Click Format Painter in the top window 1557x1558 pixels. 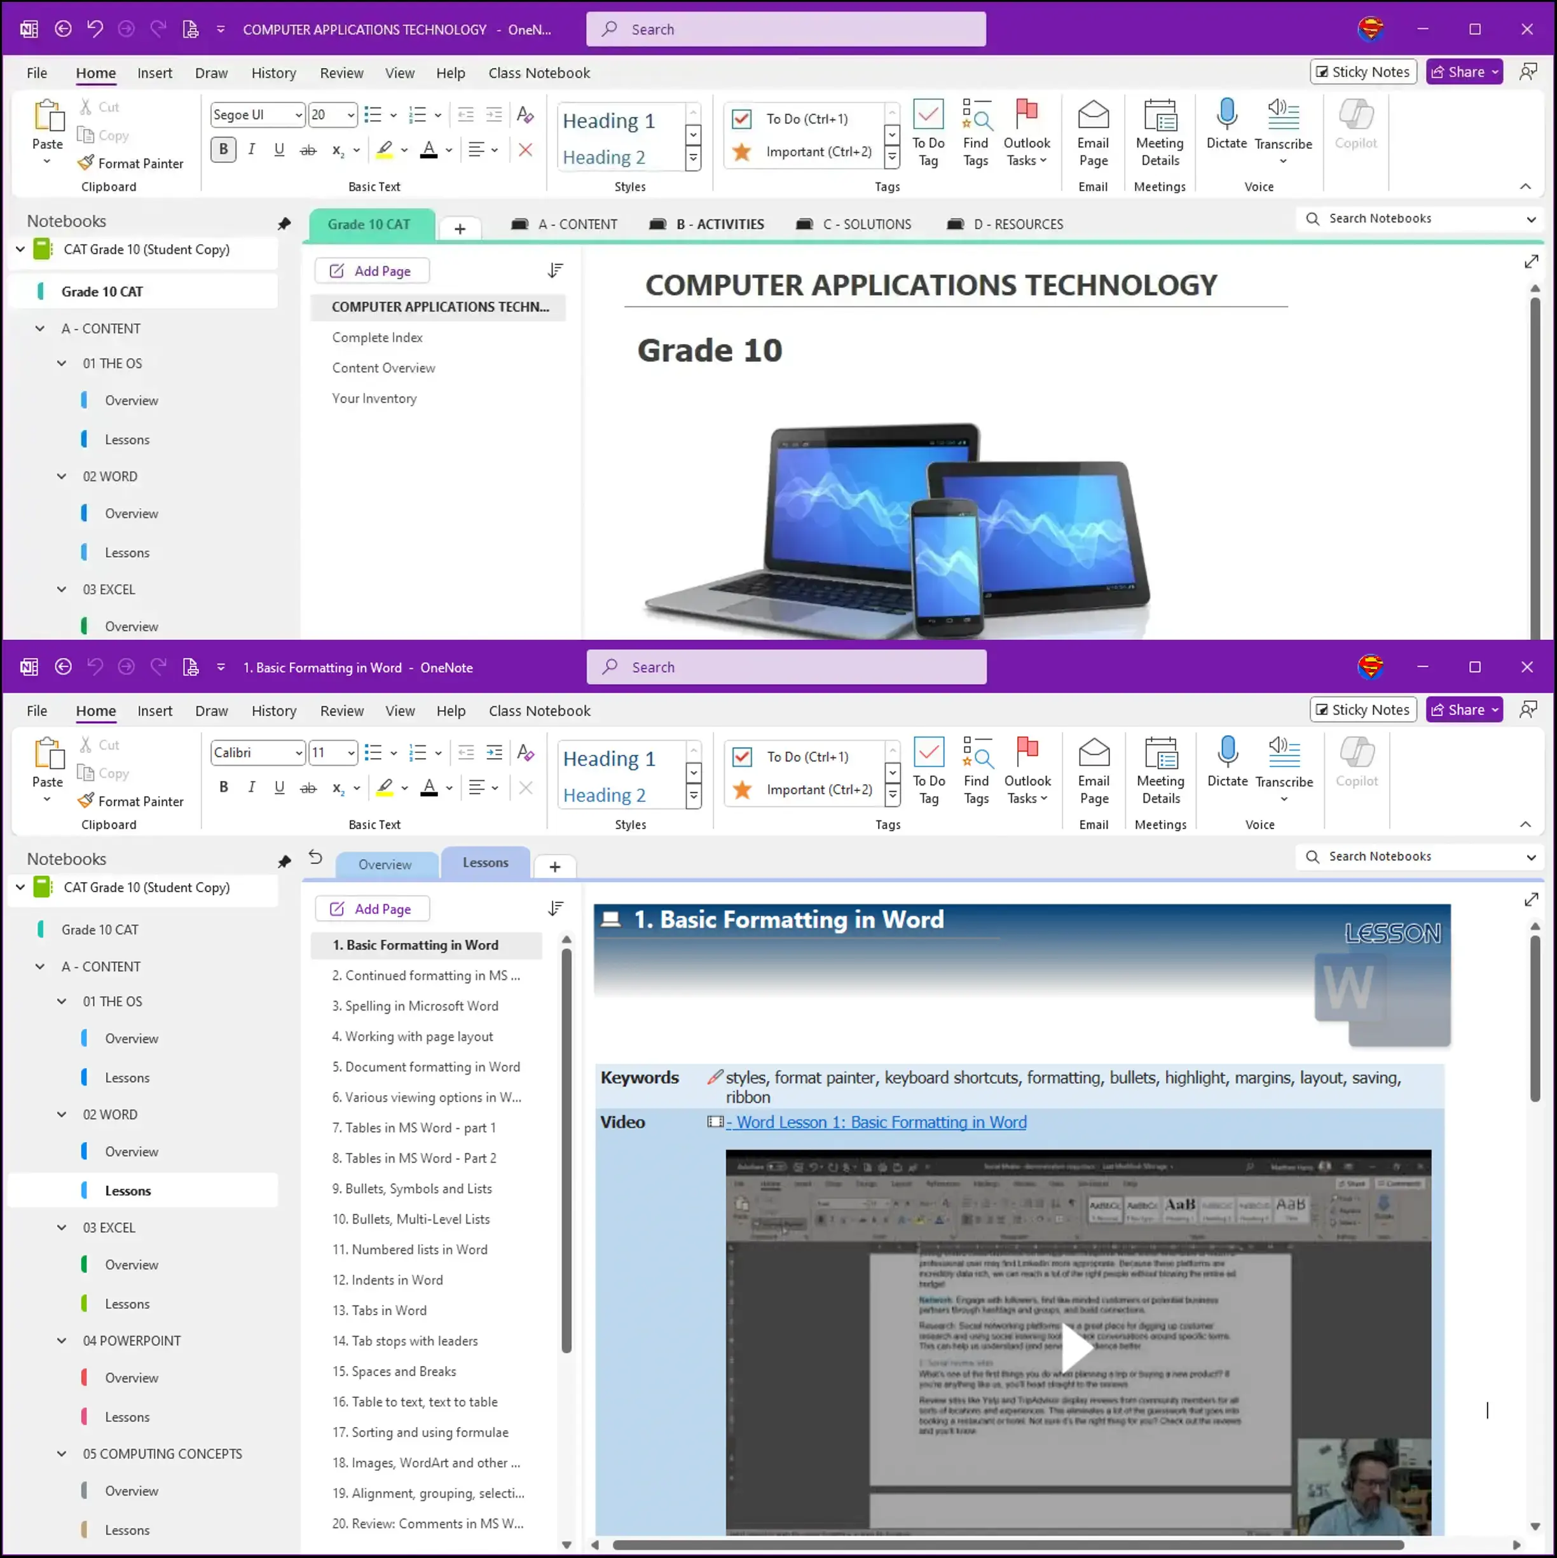coord(132,163)
